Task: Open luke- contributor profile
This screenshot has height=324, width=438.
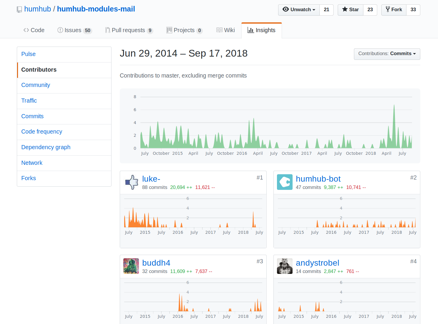Action: tap(151, 179)
